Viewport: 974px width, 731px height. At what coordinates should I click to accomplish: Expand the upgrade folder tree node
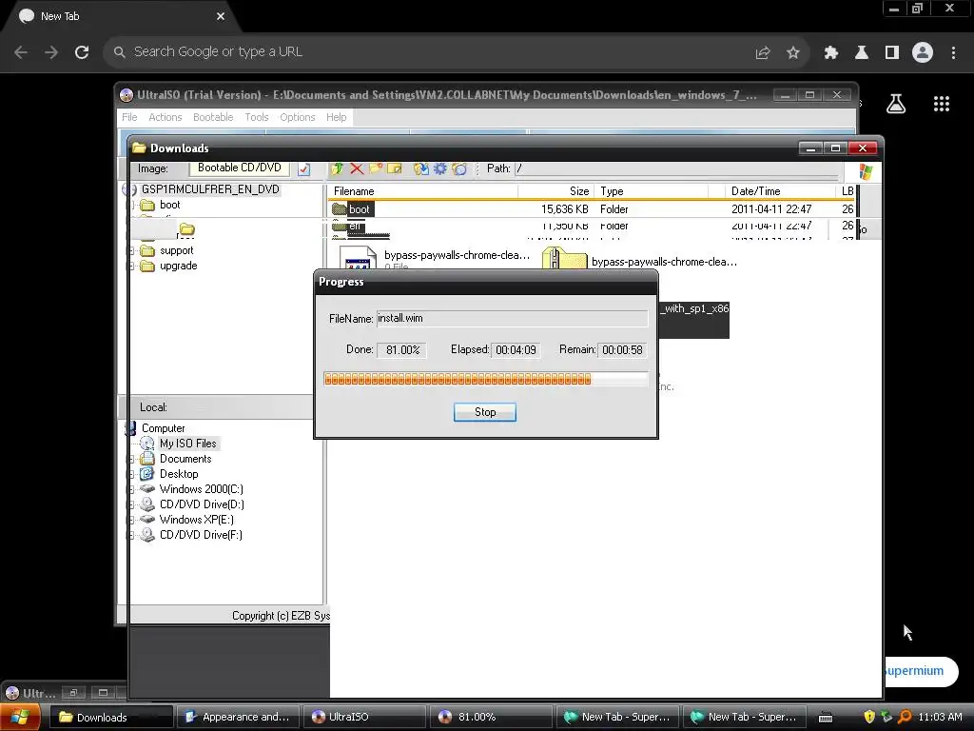131,267
